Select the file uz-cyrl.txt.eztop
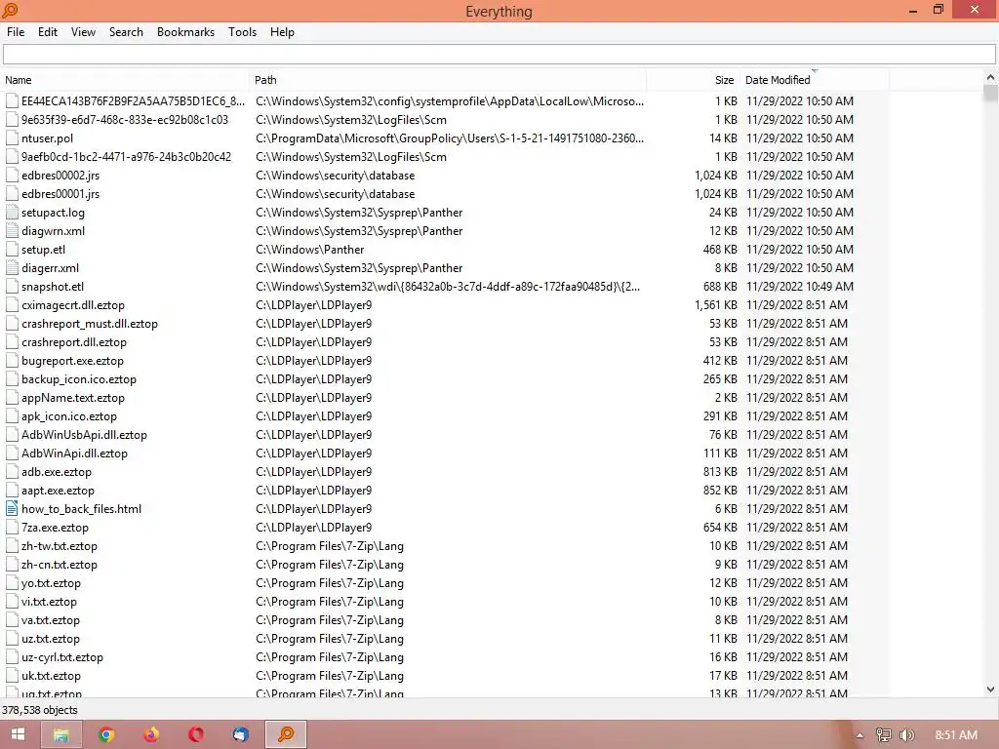This screenshot has width=999, height=749. (62, 656)
